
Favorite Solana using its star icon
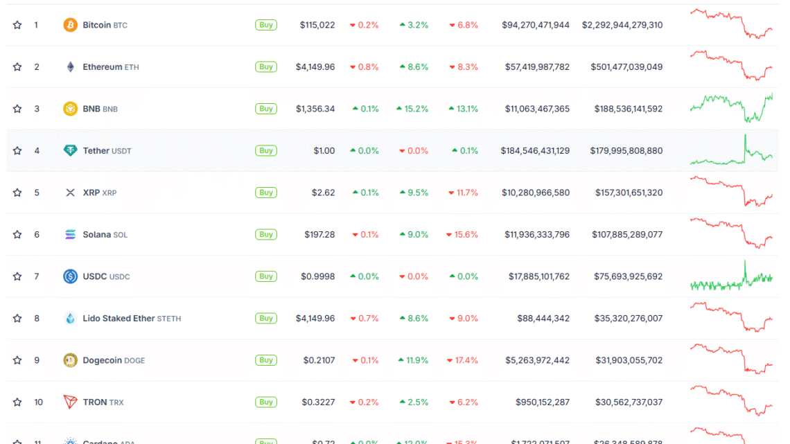pyautogui.click(x=17, y=234)
